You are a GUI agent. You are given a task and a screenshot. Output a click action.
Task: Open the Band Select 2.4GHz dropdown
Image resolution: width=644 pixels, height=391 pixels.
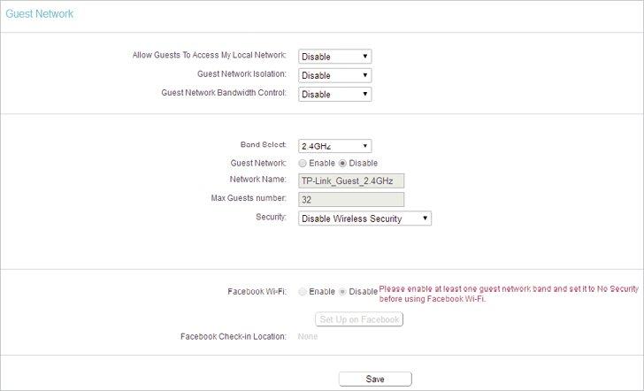pyautogui.click(x=334, y=146)
